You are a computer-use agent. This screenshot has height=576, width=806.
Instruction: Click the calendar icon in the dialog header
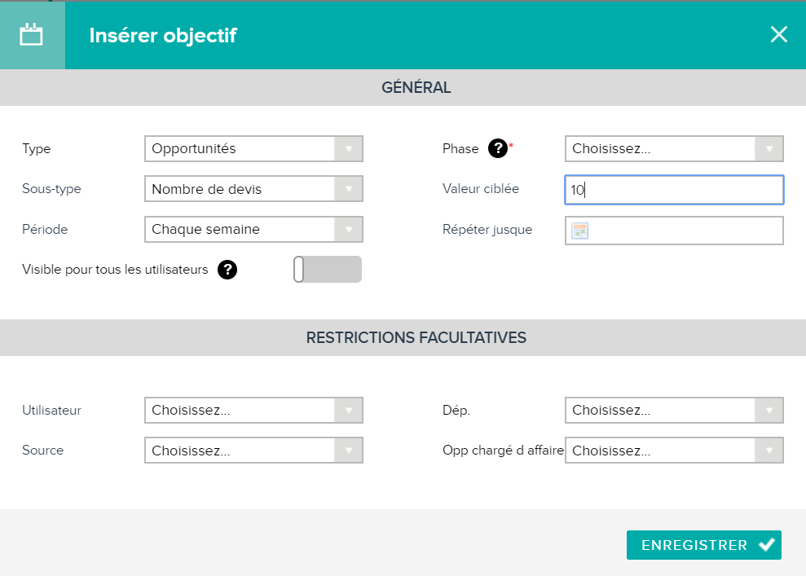(x=31, y=35)
